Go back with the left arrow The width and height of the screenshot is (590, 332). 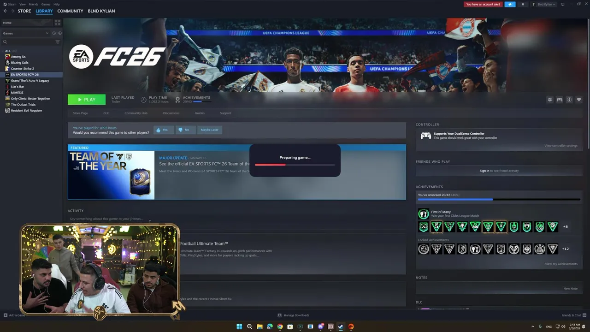(x=5, y=11)
